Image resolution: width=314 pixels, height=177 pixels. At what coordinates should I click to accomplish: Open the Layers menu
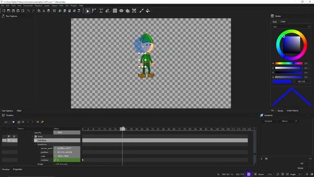point(47,5)
